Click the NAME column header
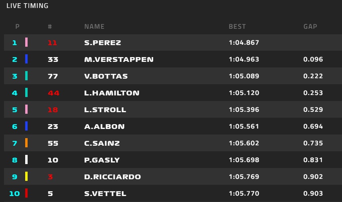The width and height of the screenshot is (342, 202). tap(94, 27)
